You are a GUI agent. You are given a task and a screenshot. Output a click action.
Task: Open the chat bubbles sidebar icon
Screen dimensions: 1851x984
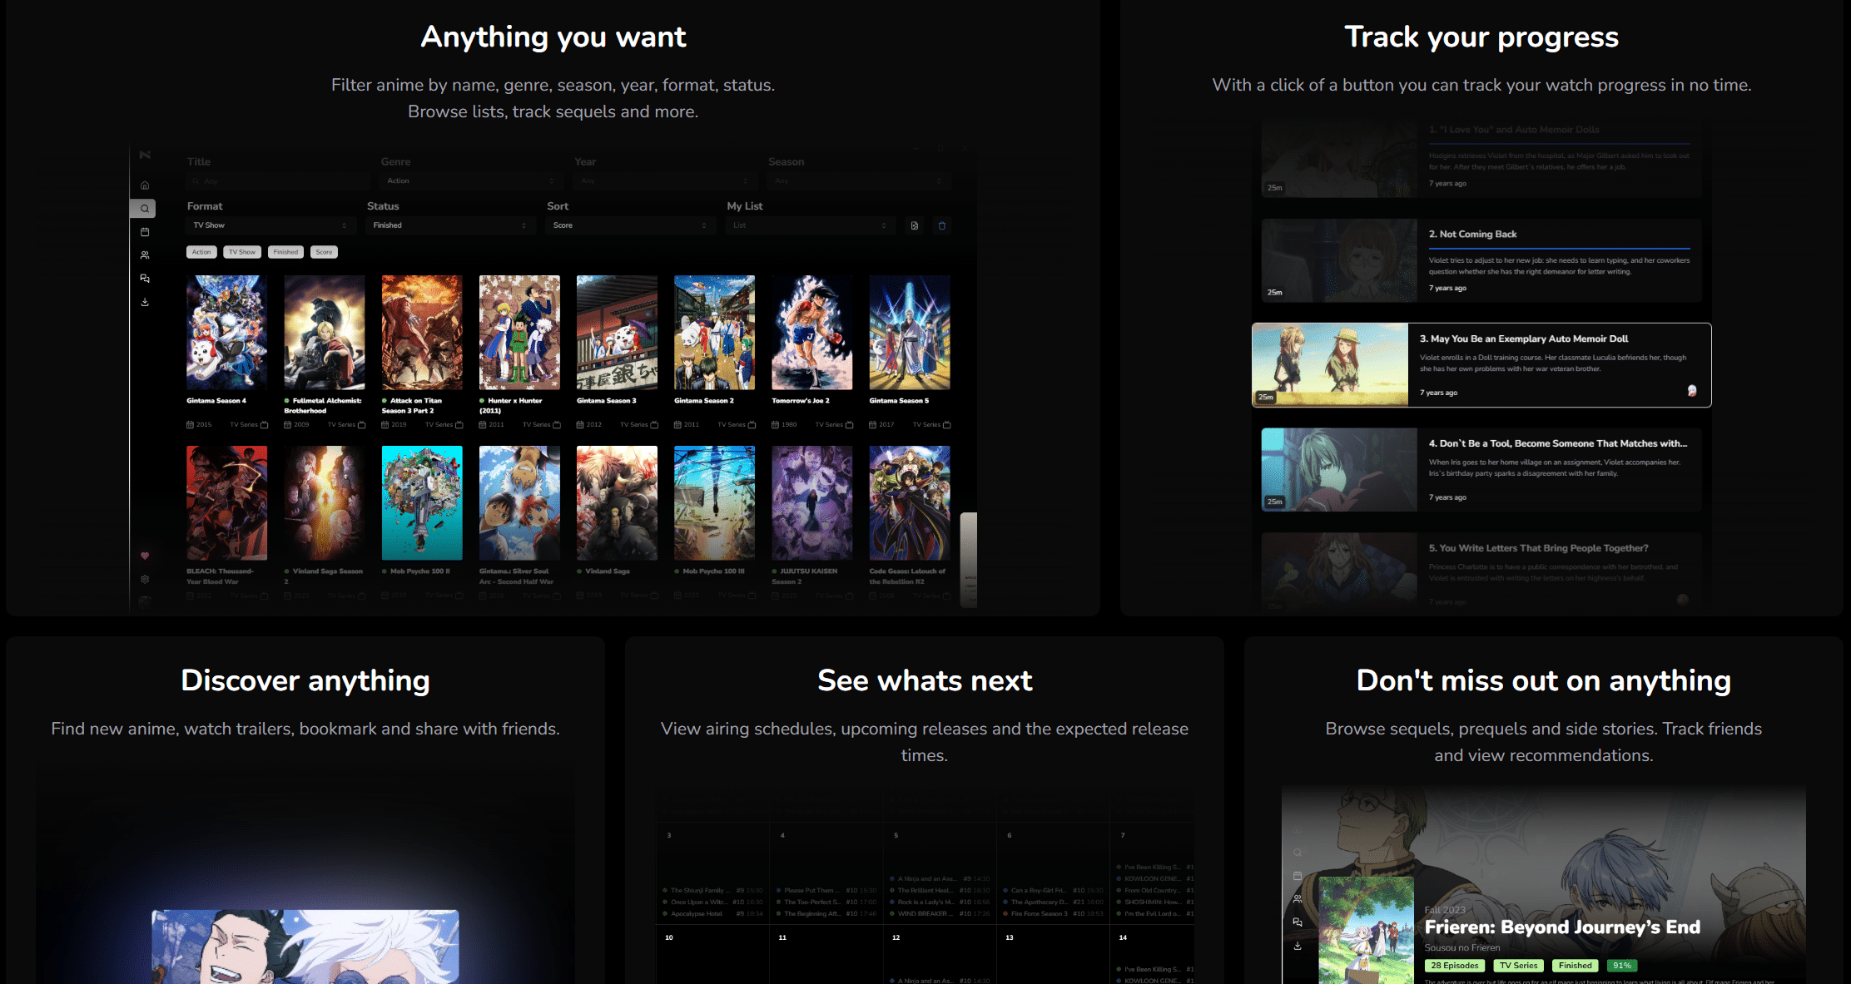pos(145,279)
